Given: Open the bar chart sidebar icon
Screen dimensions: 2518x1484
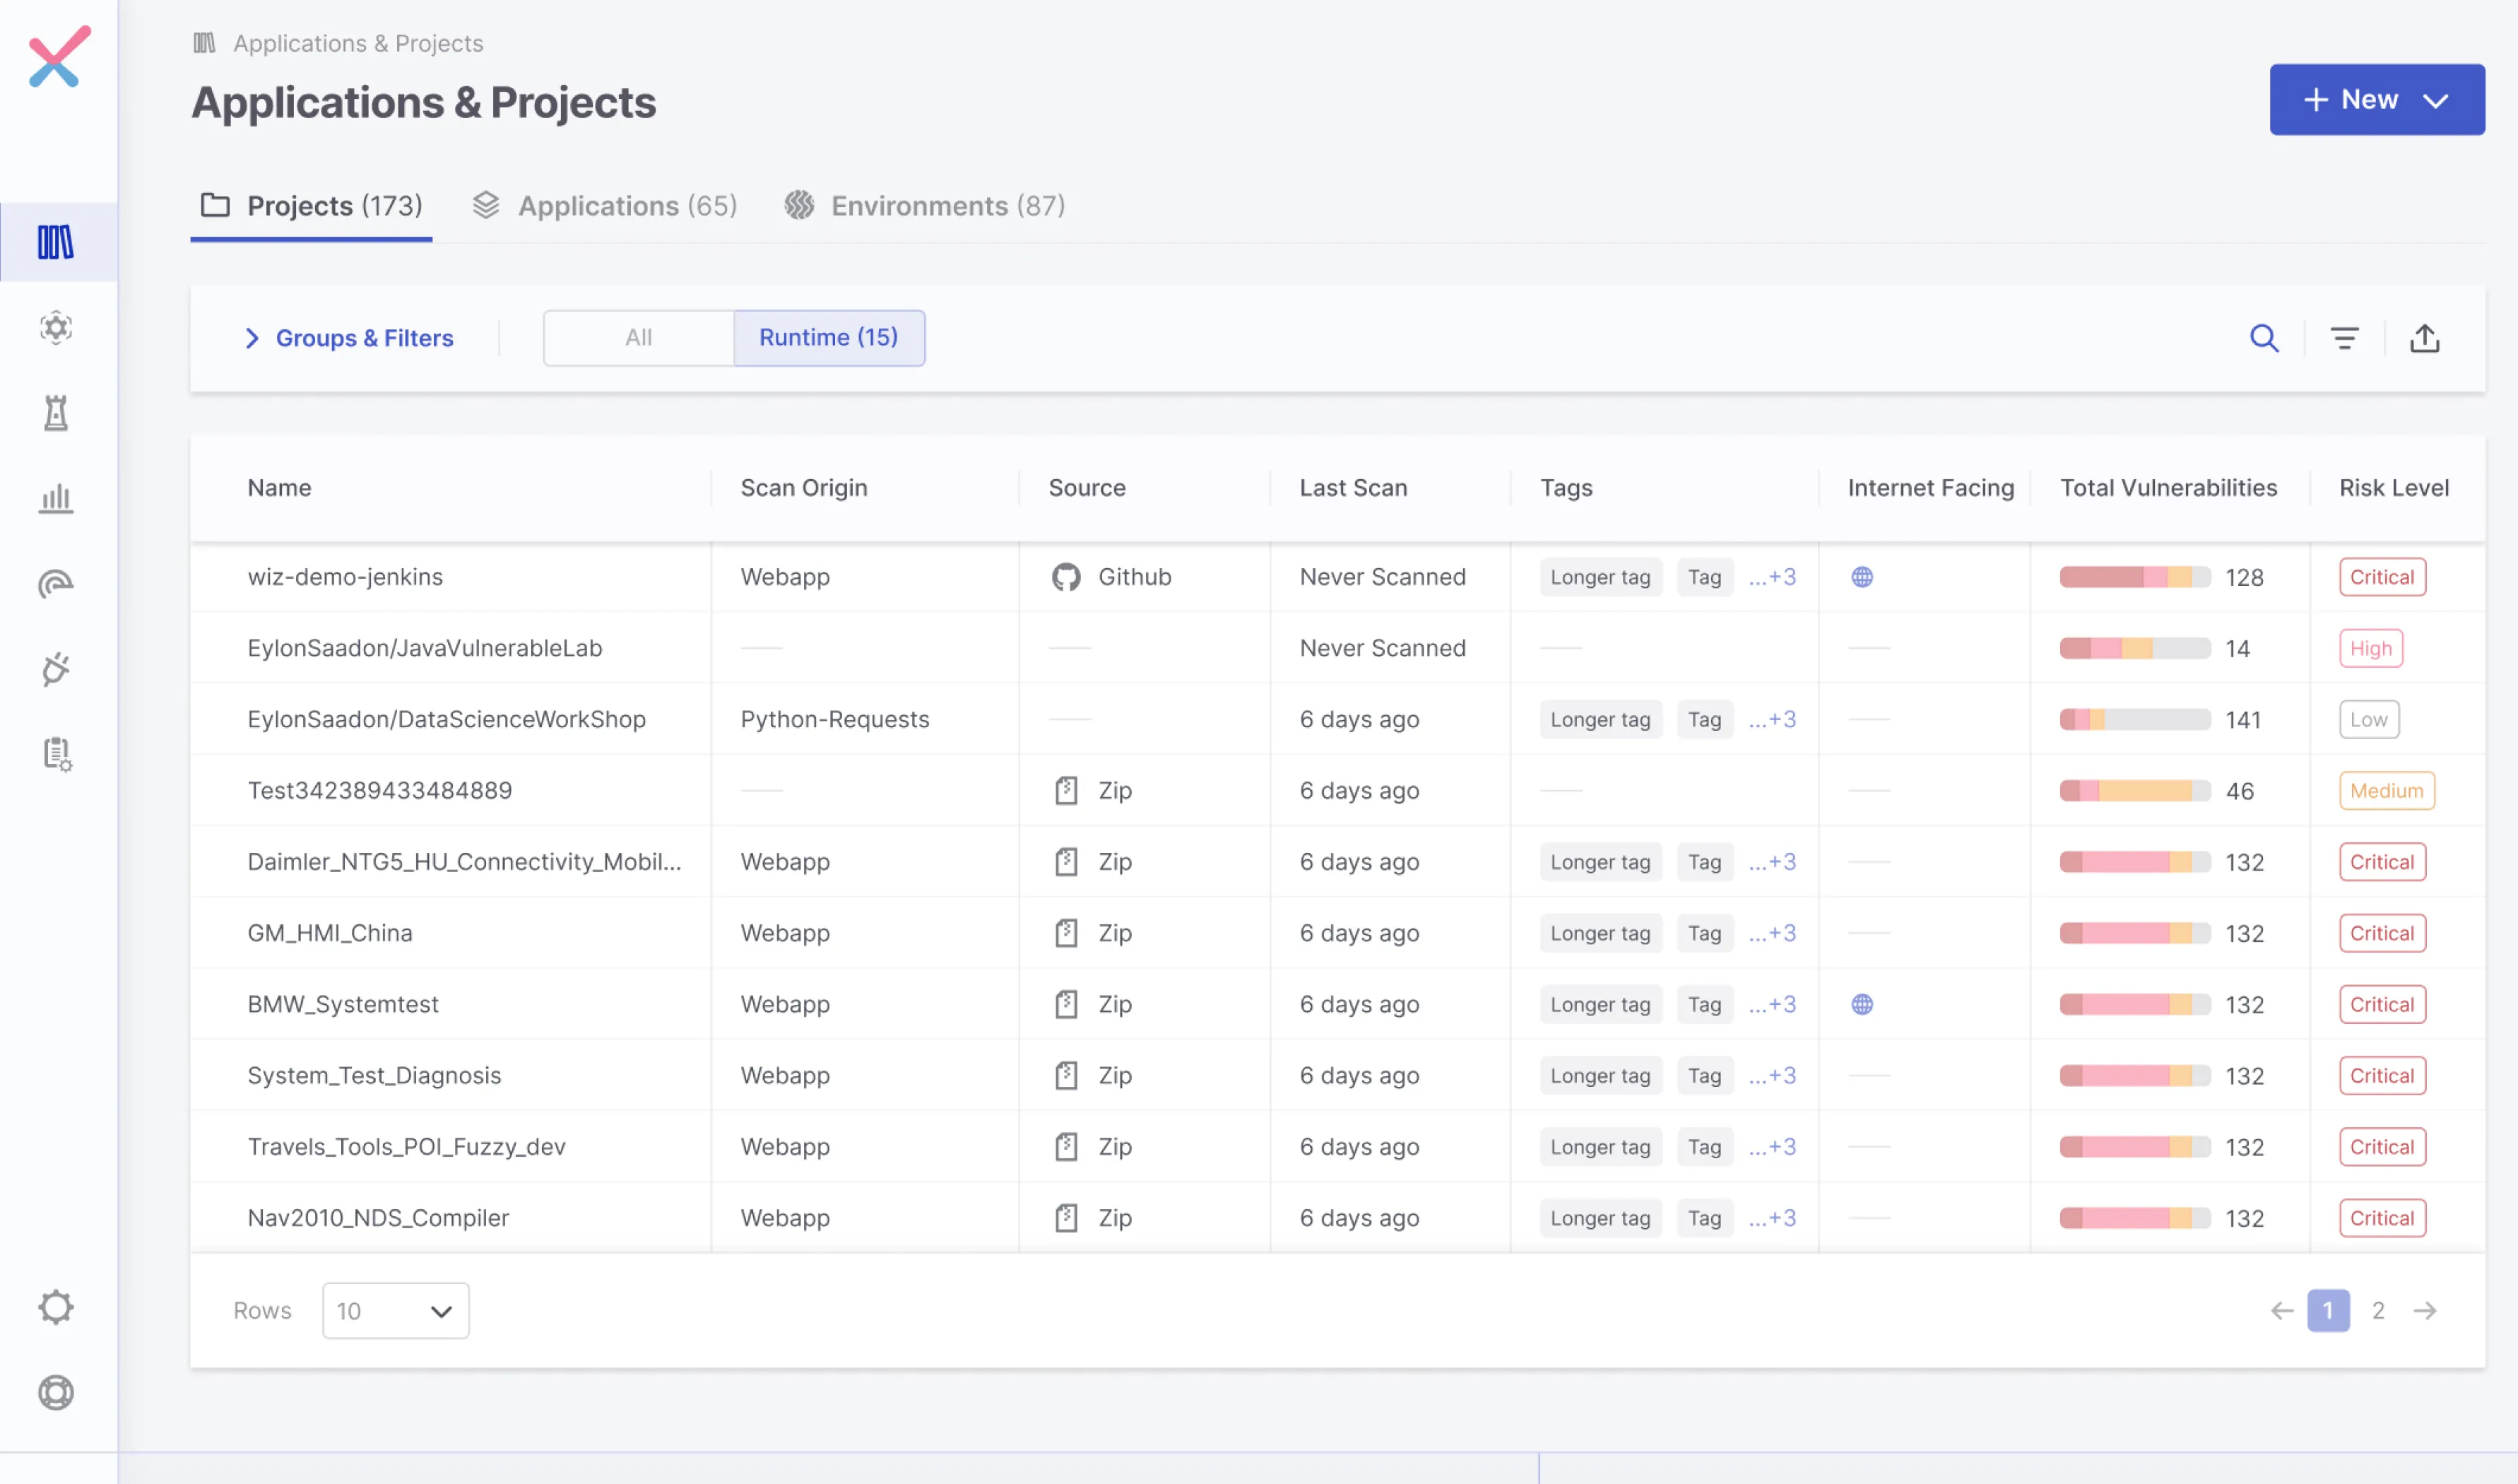Looking at the screenshot, I should coord(56,498).
